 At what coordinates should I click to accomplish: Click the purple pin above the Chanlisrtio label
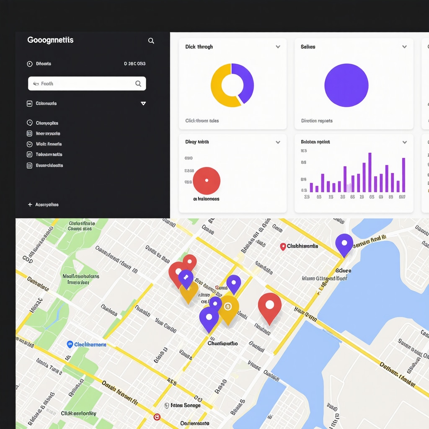pyautogui.click(x=209, y=319)
